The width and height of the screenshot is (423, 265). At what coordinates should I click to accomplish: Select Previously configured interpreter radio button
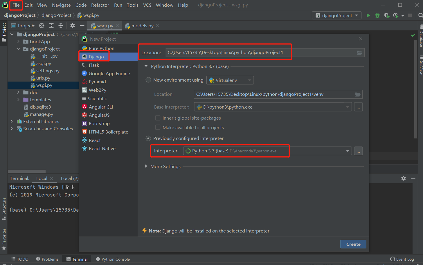click(148, 138)
